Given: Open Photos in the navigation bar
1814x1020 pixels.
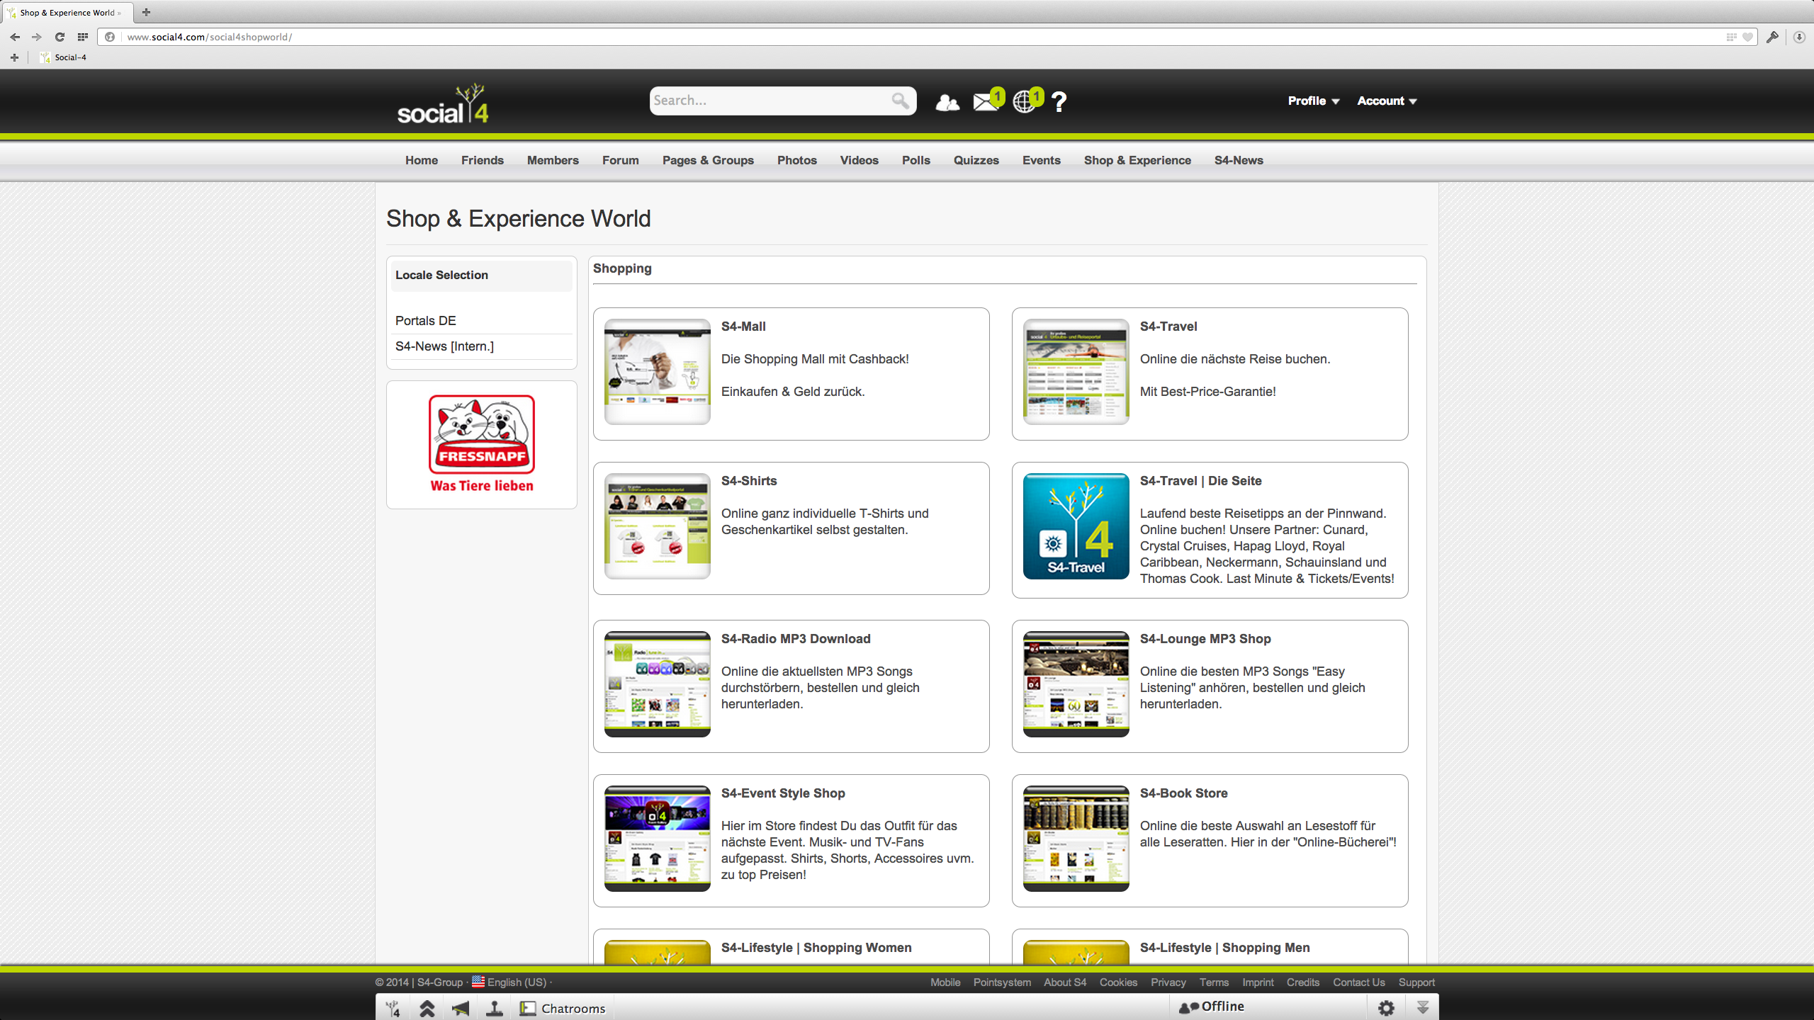Looking at the screenshot, I should tap(797, 160).
